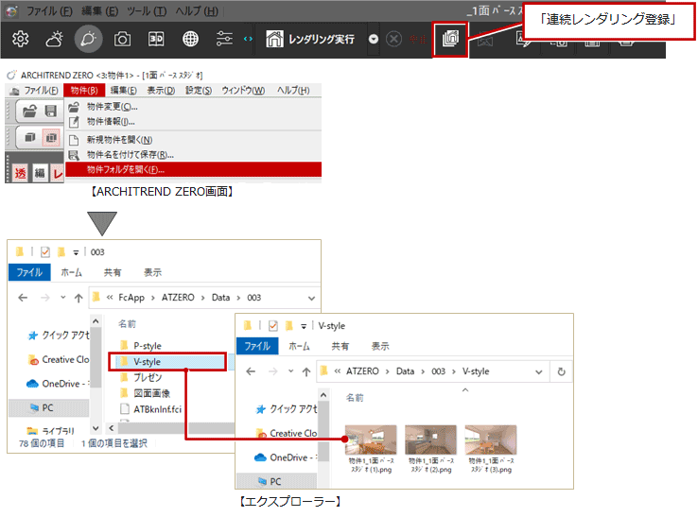Open ファイル tab in 003 explorer window
The height and width of the screenshot is (517, 698).
[29, 272]
